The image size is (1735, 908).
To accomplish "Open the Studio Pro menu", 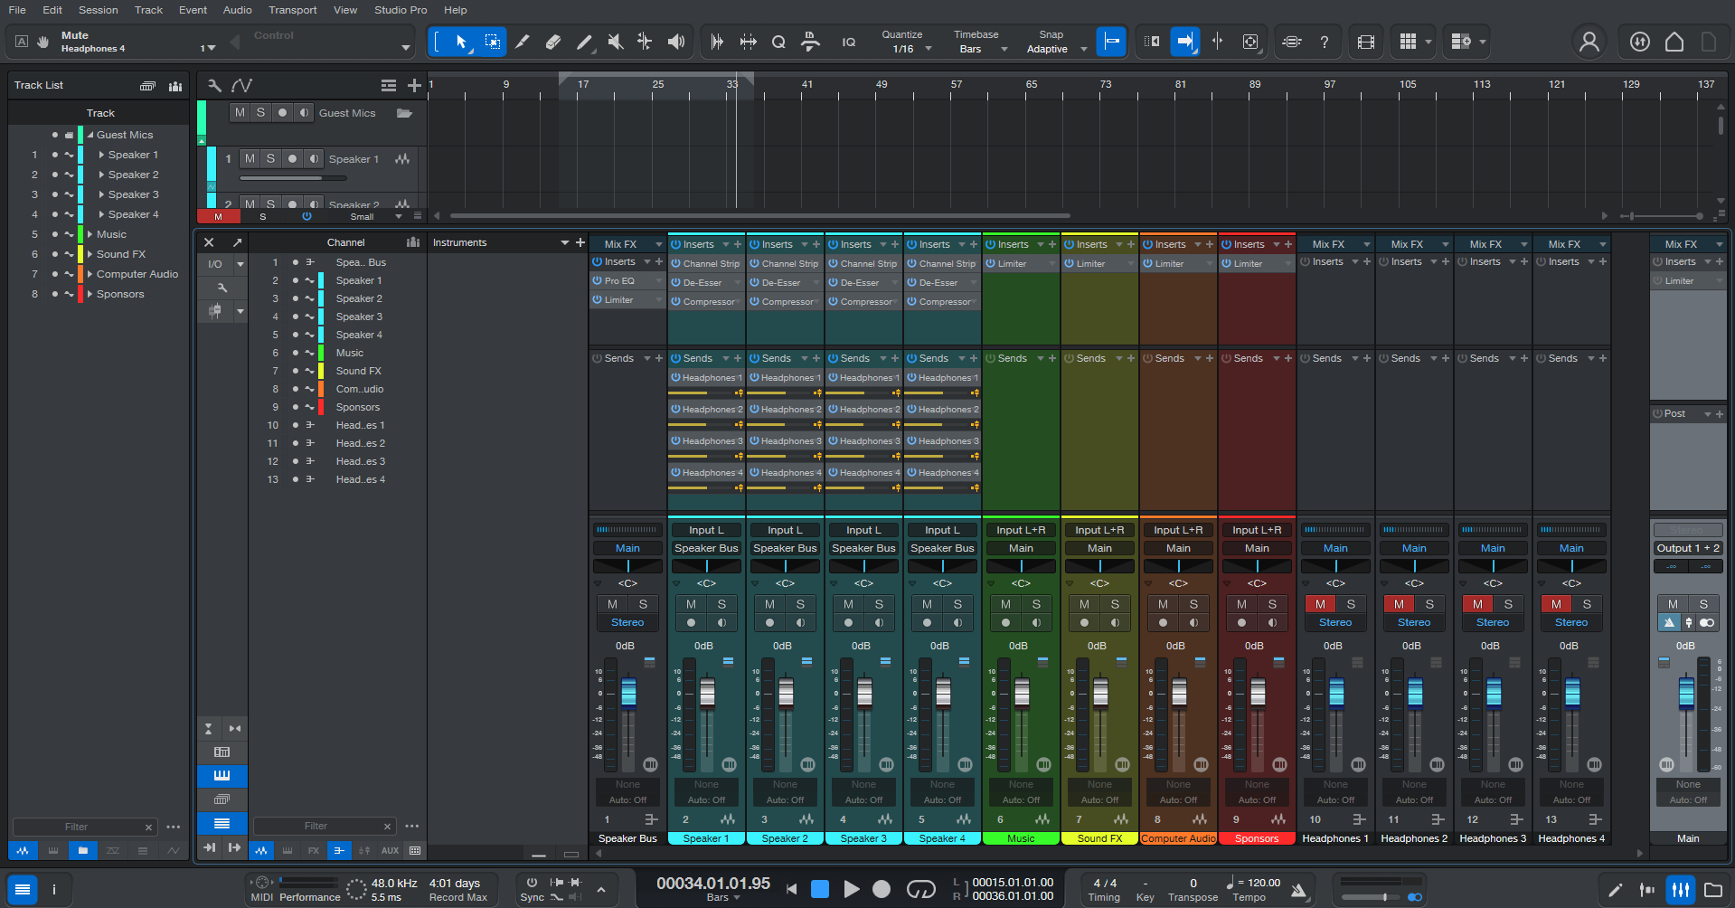I will pos(401,10).
